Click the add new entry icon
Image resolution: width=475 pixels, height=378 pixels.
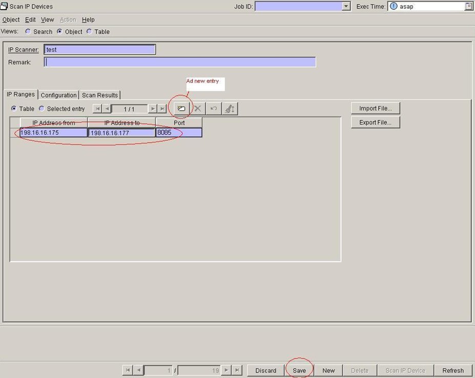click(x=181, y=109)
